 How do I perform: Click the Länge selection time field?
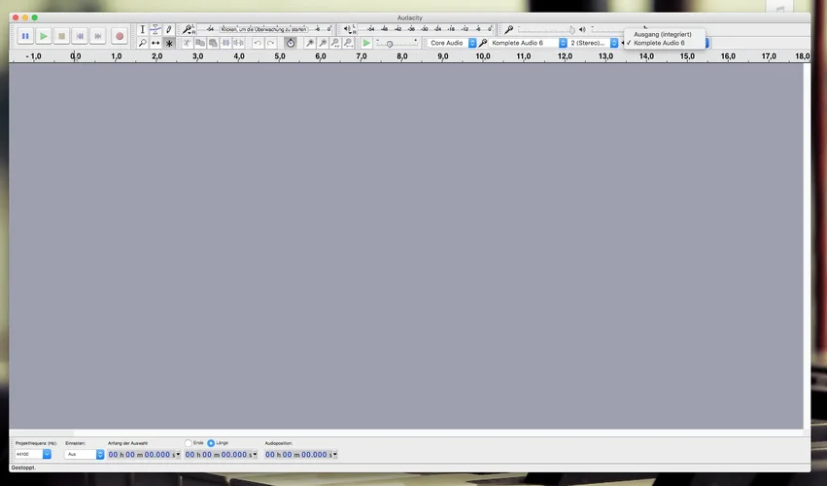pyautogui.click(x=218, y=454)
